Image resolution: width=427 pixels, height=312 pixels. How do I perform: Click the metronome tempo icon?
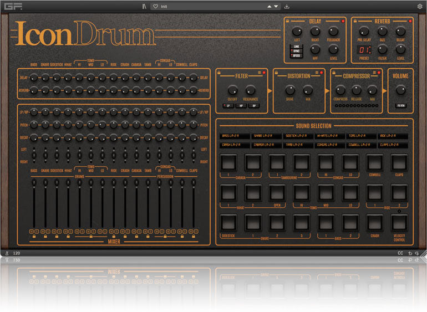[7, 253]
